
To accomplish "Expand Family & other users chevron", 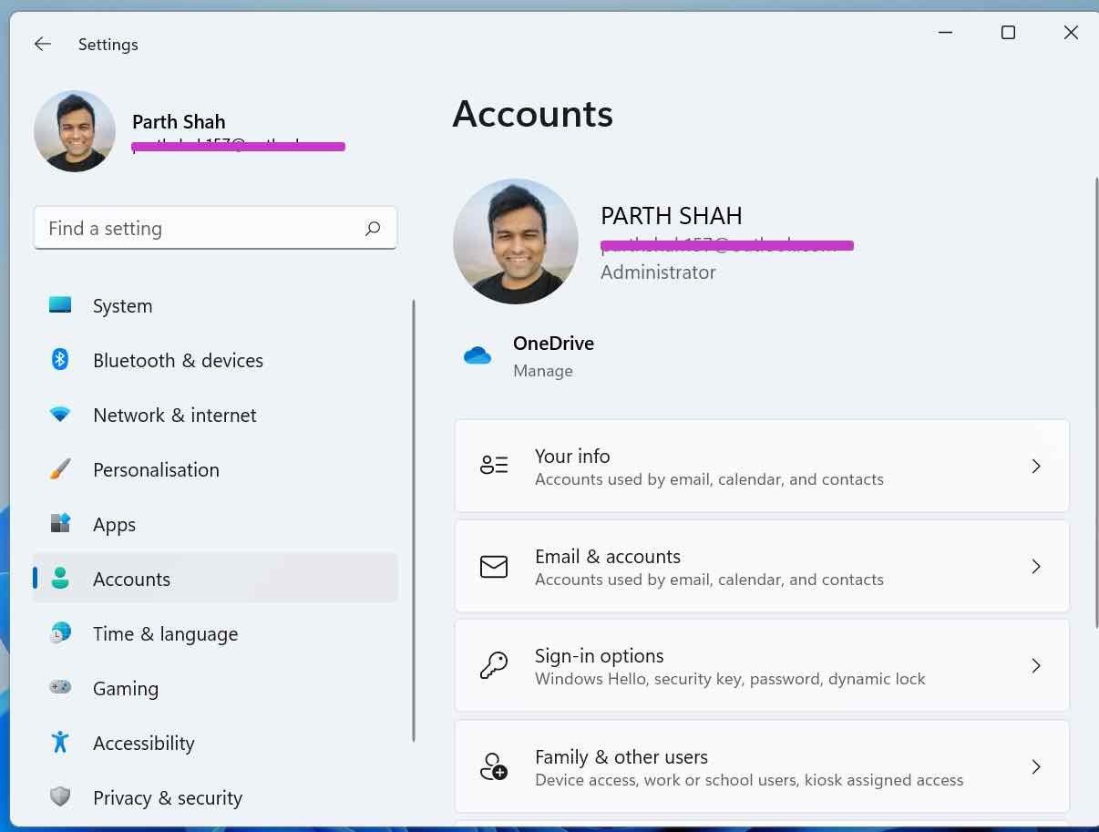I will (x=1036, y=766).
